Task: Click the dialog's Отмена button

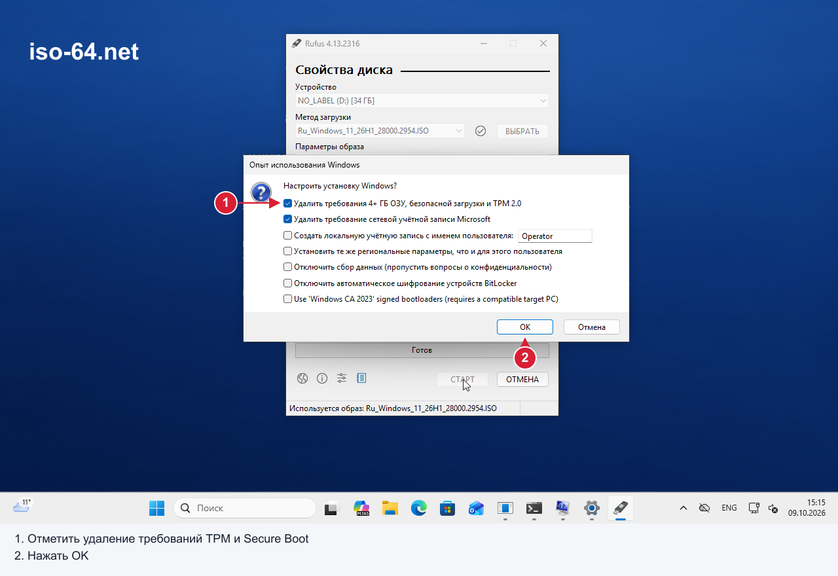Action: click(592, 327)
